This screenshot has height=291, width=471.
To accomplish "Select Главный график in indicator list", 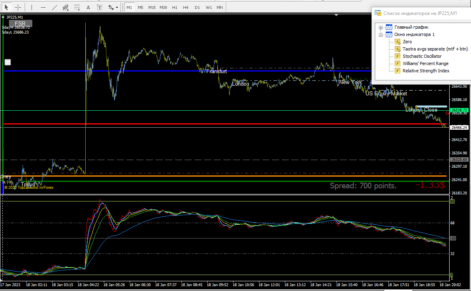I will (411, 27).
